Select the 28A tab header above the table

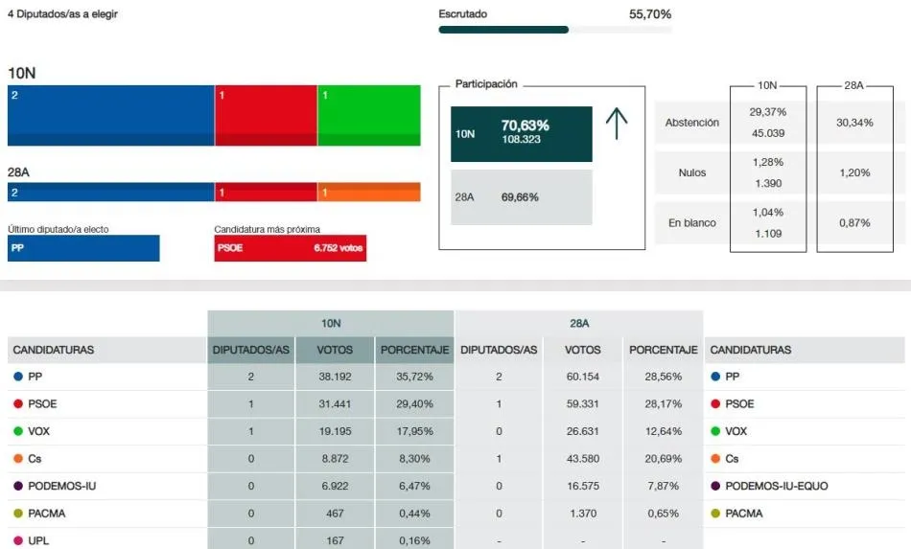pos(578,324)
